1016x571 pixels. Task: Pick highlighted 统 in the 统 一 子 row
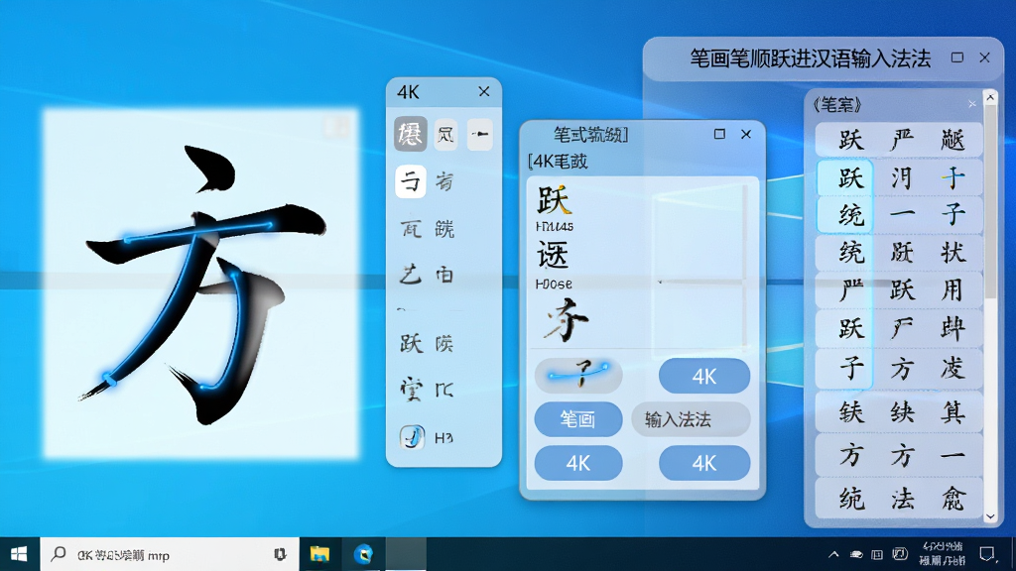tap(844, 215)
